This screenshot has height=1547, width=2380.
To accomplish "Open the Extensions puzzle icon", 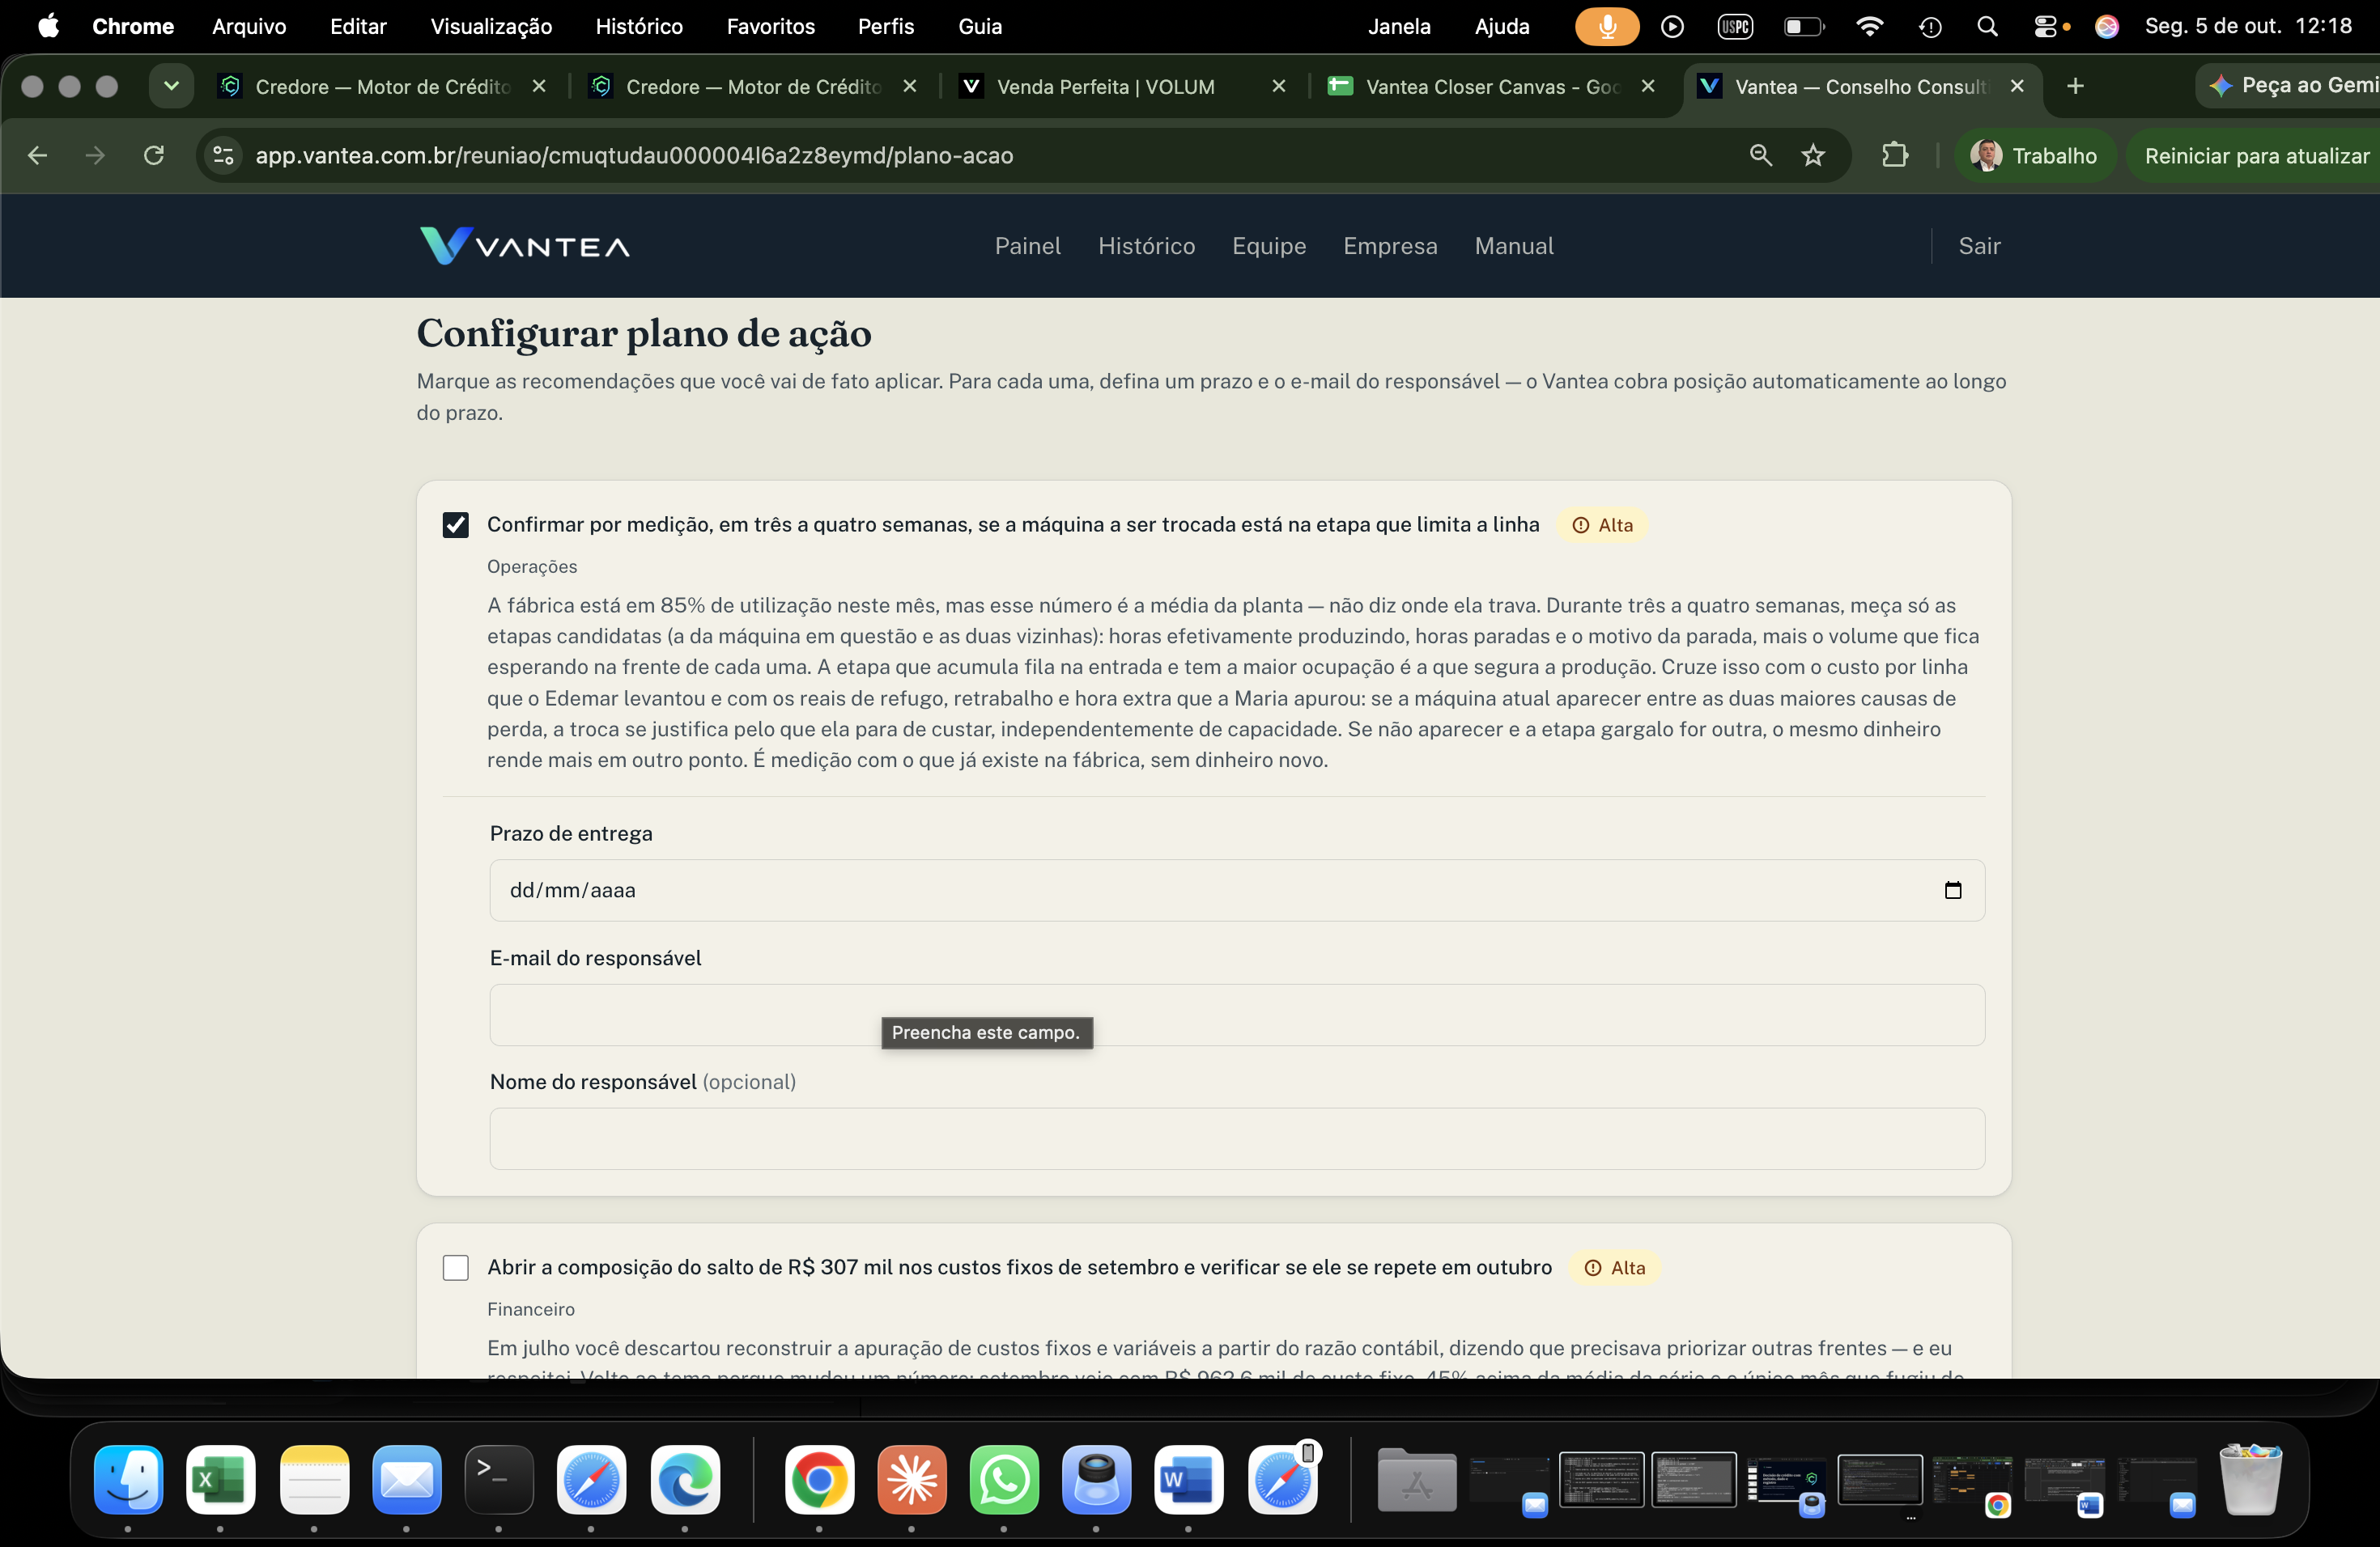I will coord(1894,155).
